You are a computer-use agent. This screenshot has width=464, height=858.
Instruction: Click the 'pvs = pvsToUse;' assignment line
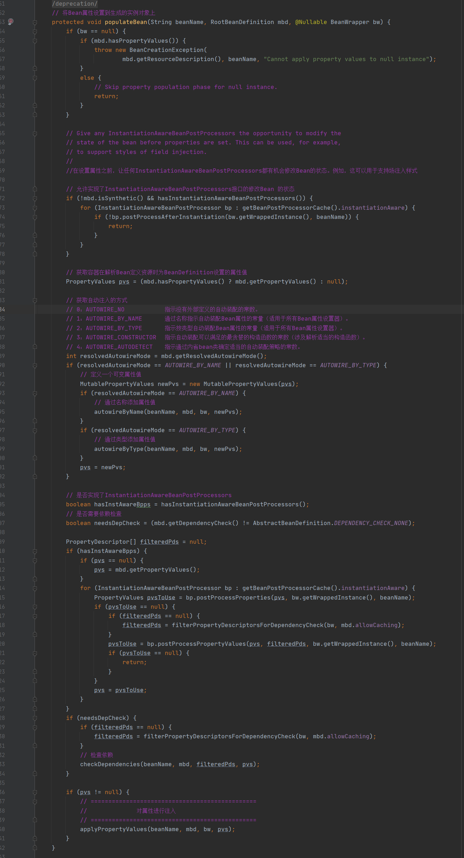tap(120, 690)
